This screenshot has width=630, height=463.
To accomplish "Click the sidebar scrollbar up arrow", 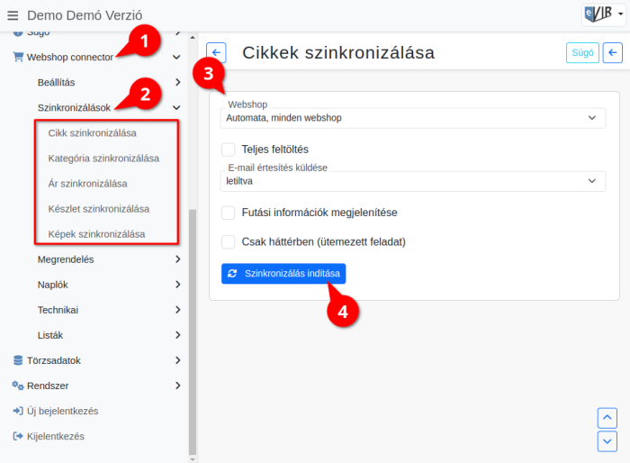I will [193, 38].
